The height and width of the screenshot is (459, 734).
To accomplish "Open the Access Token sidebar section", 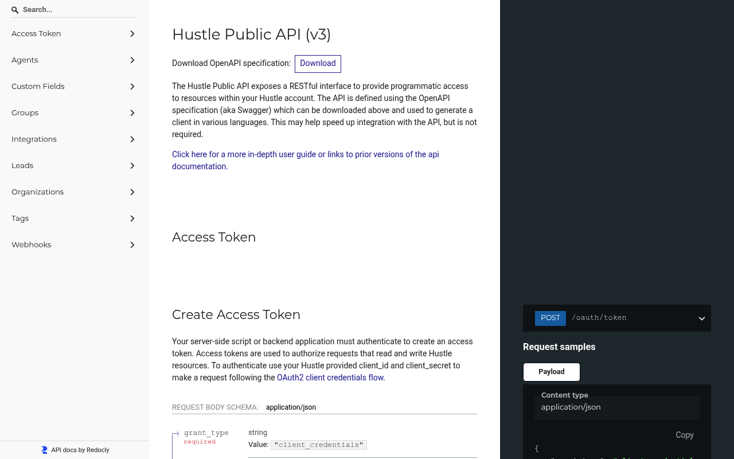I will pyautogui.click(x=75, y=33).
